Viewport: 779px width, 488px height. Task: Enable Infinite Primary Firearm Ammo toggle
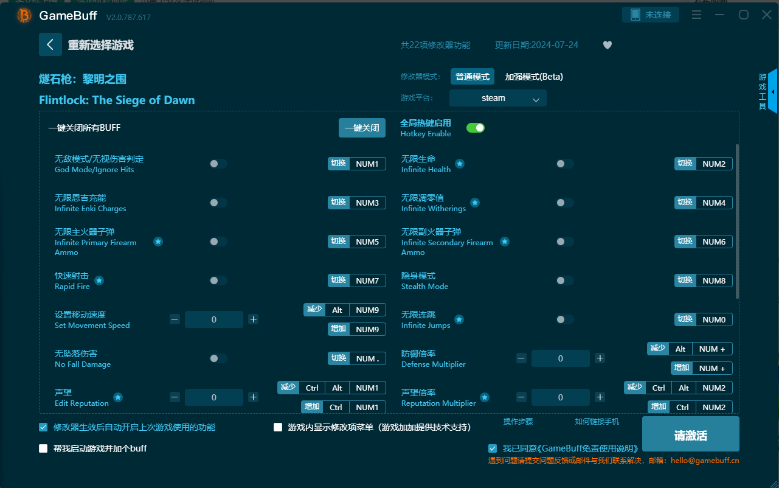click(x=218, y=242)
